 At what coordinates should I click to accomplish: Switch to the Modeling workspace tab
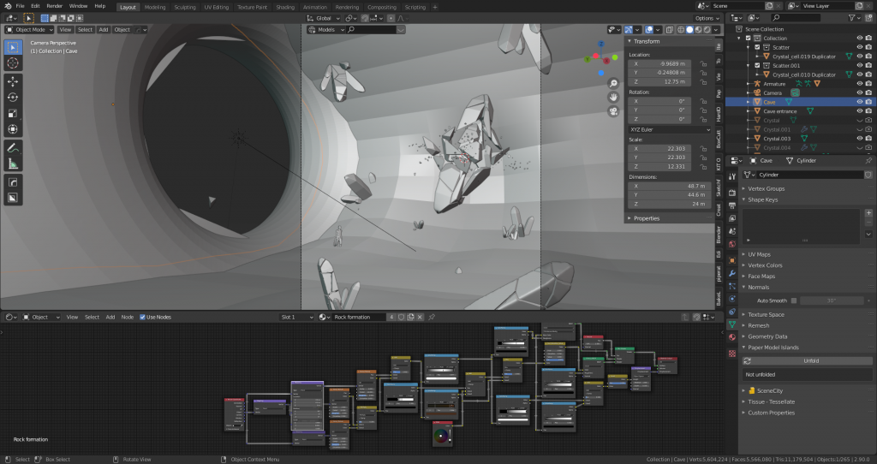click(155, 7)
